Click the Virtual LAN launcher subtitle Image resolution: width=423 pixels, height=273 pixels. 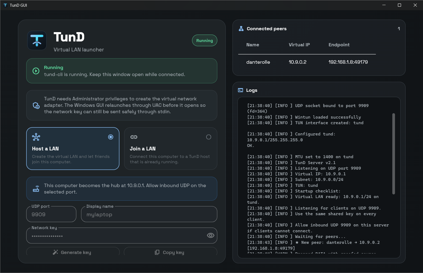point(79,50)
